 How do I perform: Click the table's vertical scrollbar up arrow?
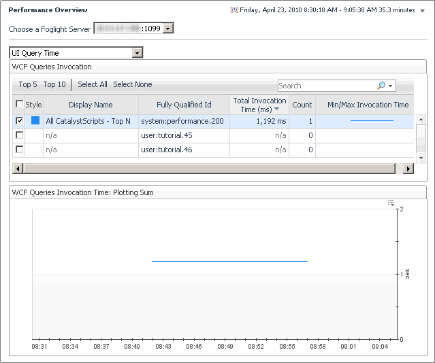point(421,120)
